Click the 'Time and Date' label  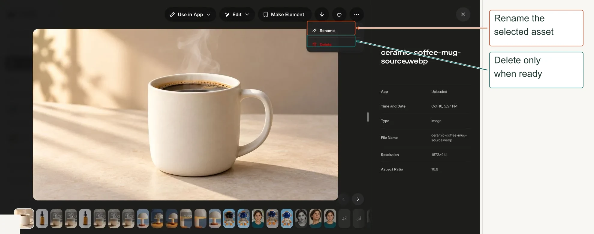coord(393,106)
